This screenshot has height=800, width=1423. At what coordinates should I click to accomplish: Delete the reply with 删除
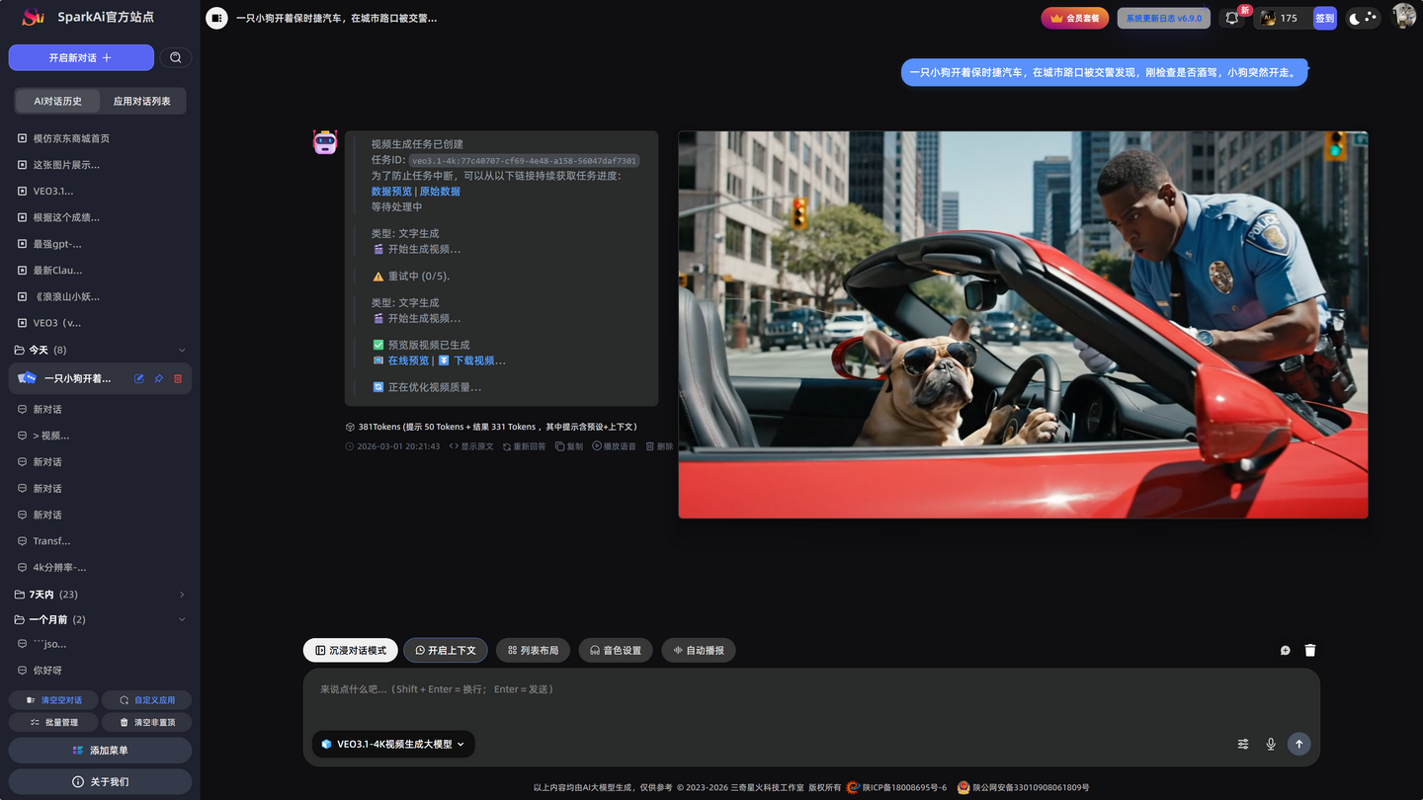659,446
